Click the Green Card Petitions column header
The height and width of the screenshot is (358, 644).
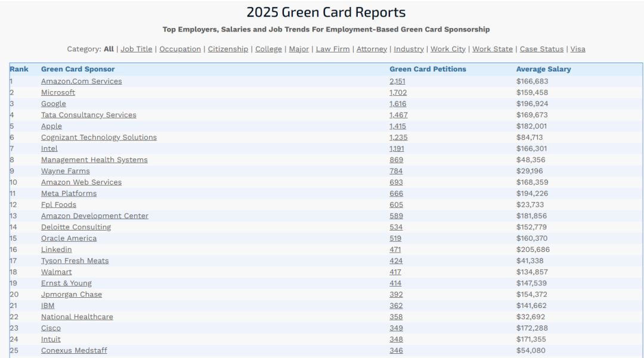pos(428,69)
